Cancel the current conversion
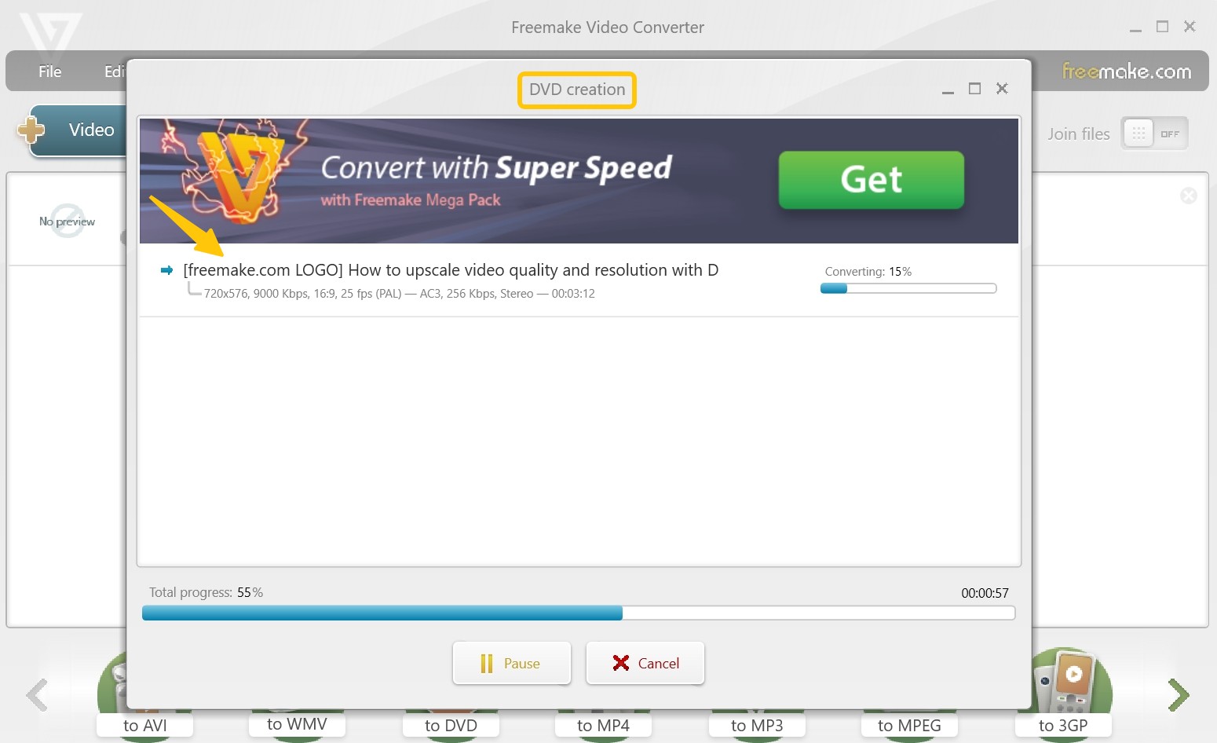 645,663
